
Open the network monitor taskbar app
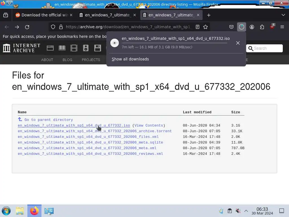(x=49, y=211)
